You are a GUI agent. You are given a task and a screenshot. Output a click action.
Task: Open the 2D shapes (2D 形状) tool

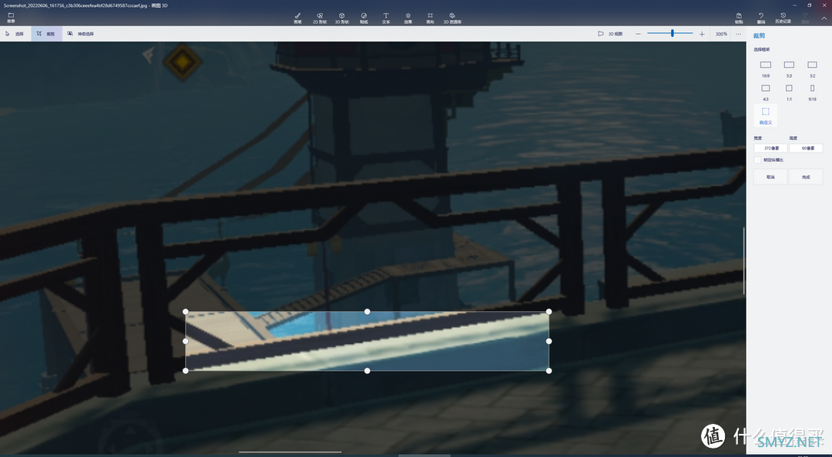tap(320, 18)
